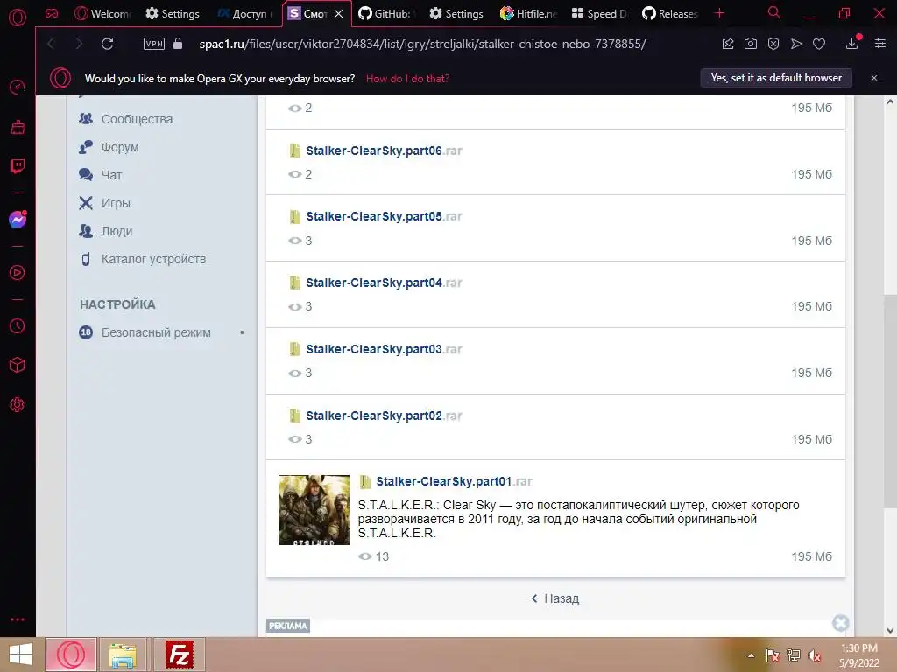Screen dimensions: 897x672
Task: Click the Назад back link
Action: 554,598
